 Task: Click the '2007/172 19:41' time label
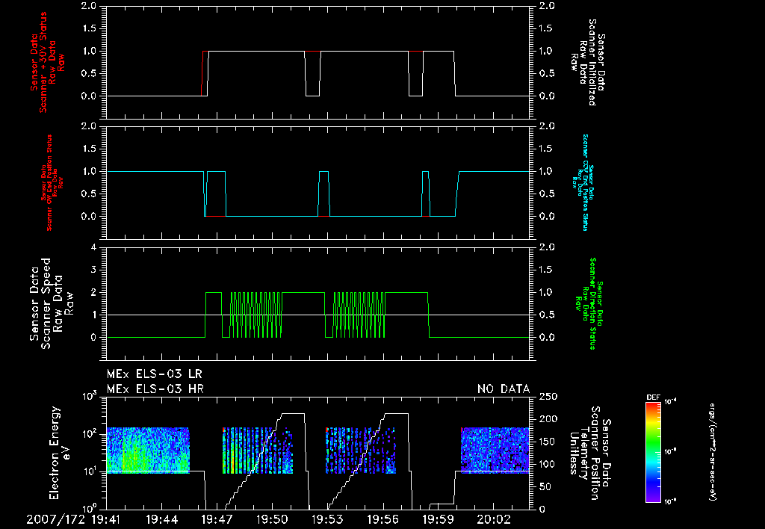[x=75, y=519]
